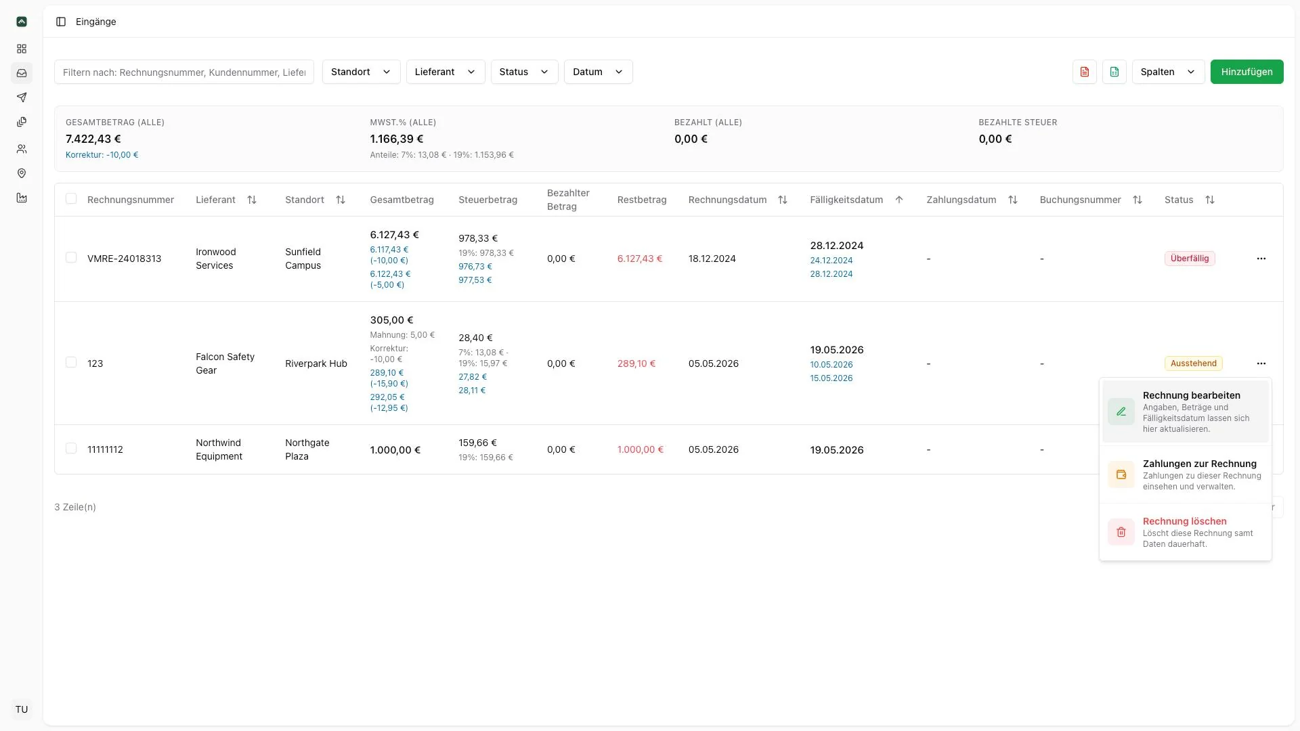Click the TU user avatar
1300x731 pixels.
(22, 709)
